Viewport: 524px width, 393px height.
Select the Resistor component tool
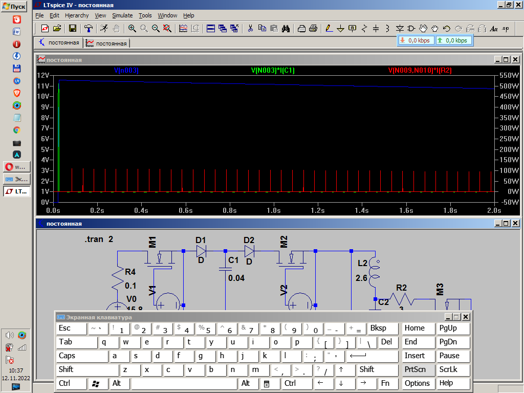tap(364, 29)
